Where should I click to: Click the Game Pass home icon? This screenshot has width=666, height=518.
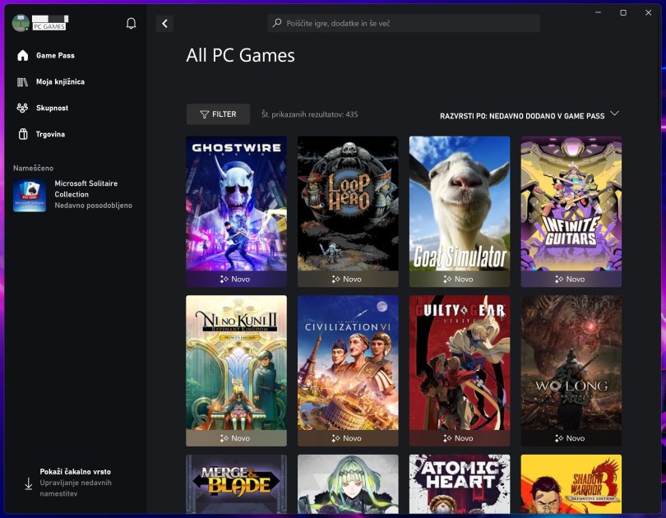pyautogui.click(x=22, y=55)
